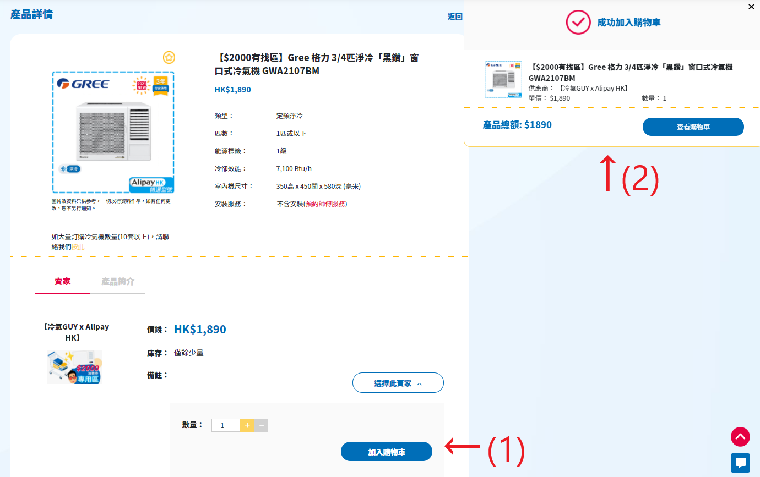
Task: Click the quantity input field
Action: click(x=226, y=425)
